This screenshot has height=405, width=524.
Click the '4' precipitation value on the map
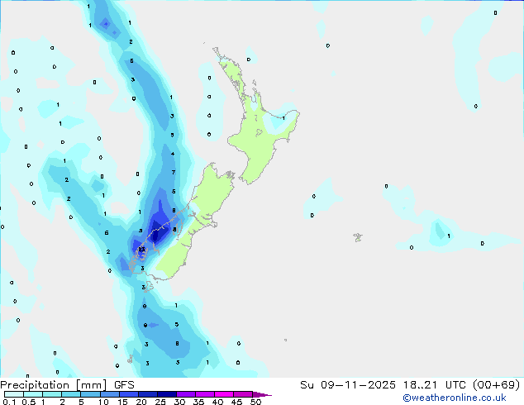pos(173,154)
